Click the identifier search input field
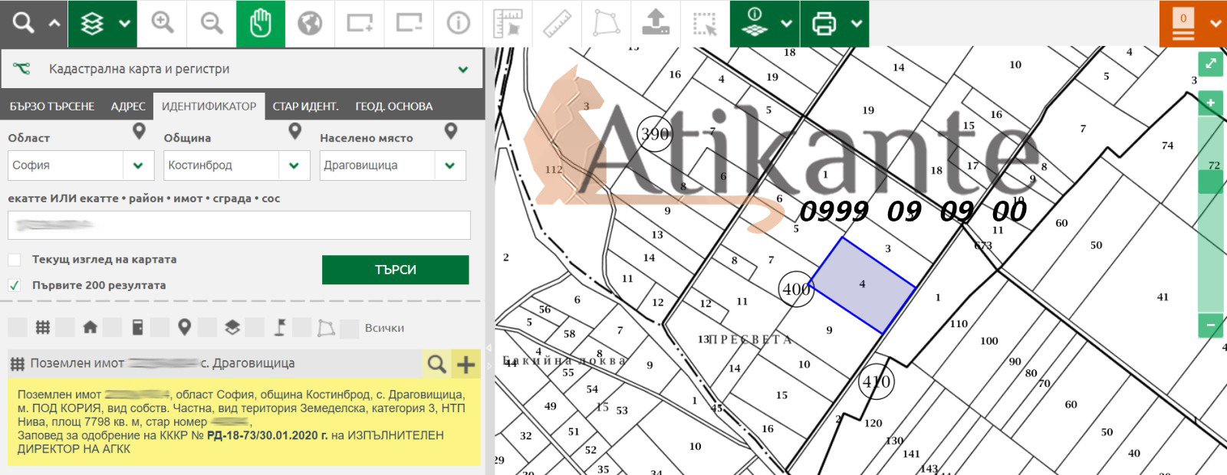The width and height of the screenshot is (1227, 475). tap(239, 225)
